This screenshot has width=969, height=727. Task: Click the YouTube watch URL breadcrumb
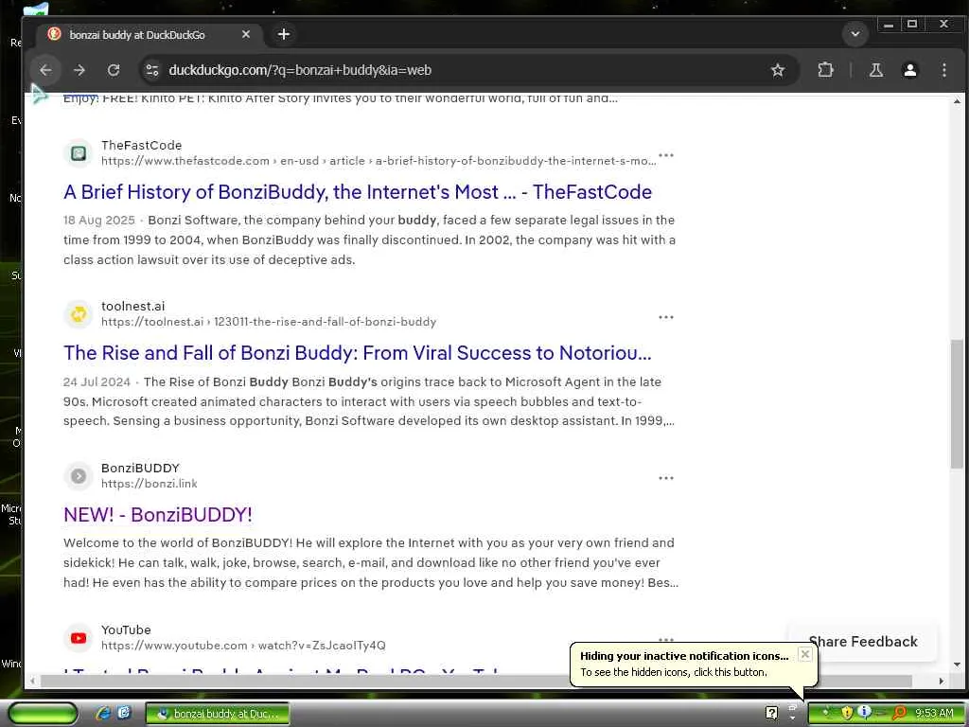[243, 646]
